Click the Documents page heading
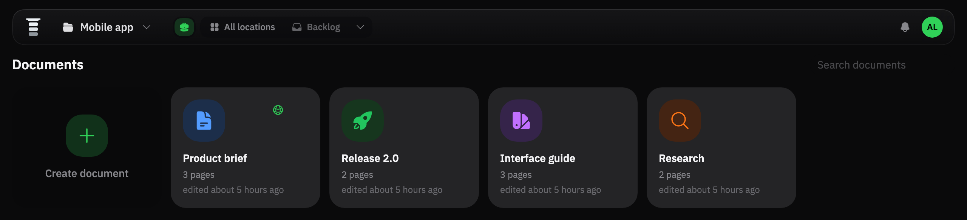The height and width of the screenshot is (220, 967). 48,65
